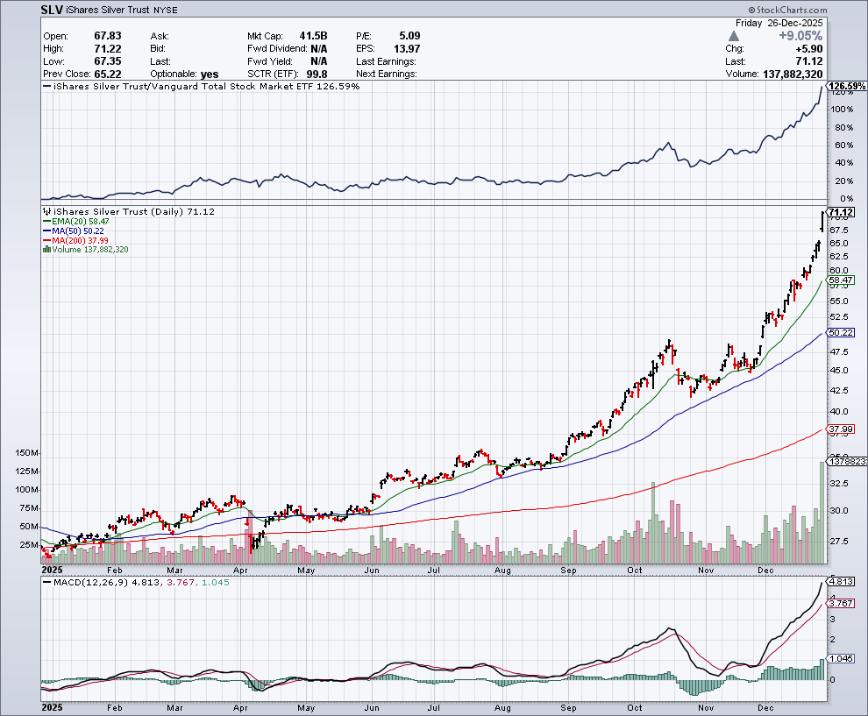Click the Optionable yes value
This screenshot has height=716, width=868.
[210, 74]
